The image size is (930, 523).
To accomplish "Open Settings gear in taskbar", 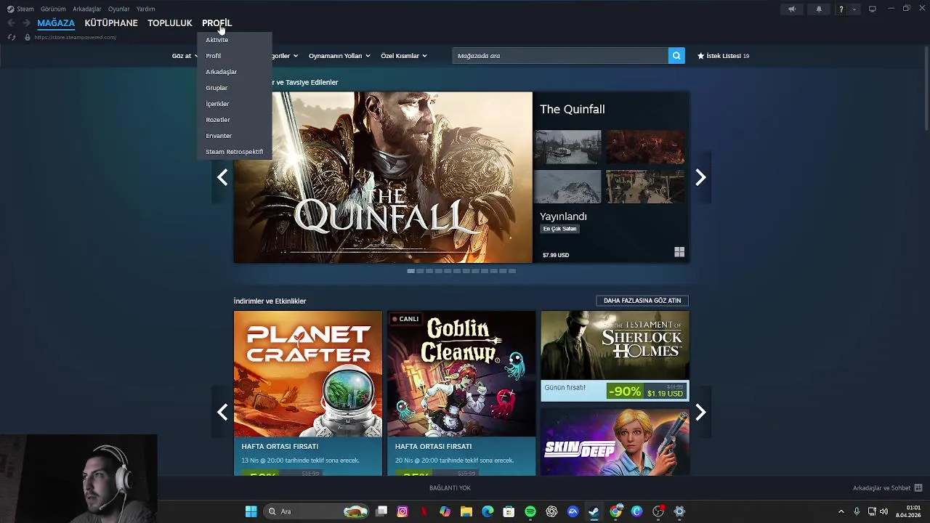I will [679, 511].
